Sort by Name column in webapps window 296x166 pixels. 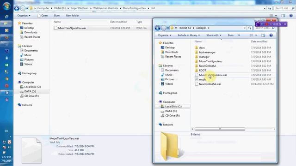[198, 41]
